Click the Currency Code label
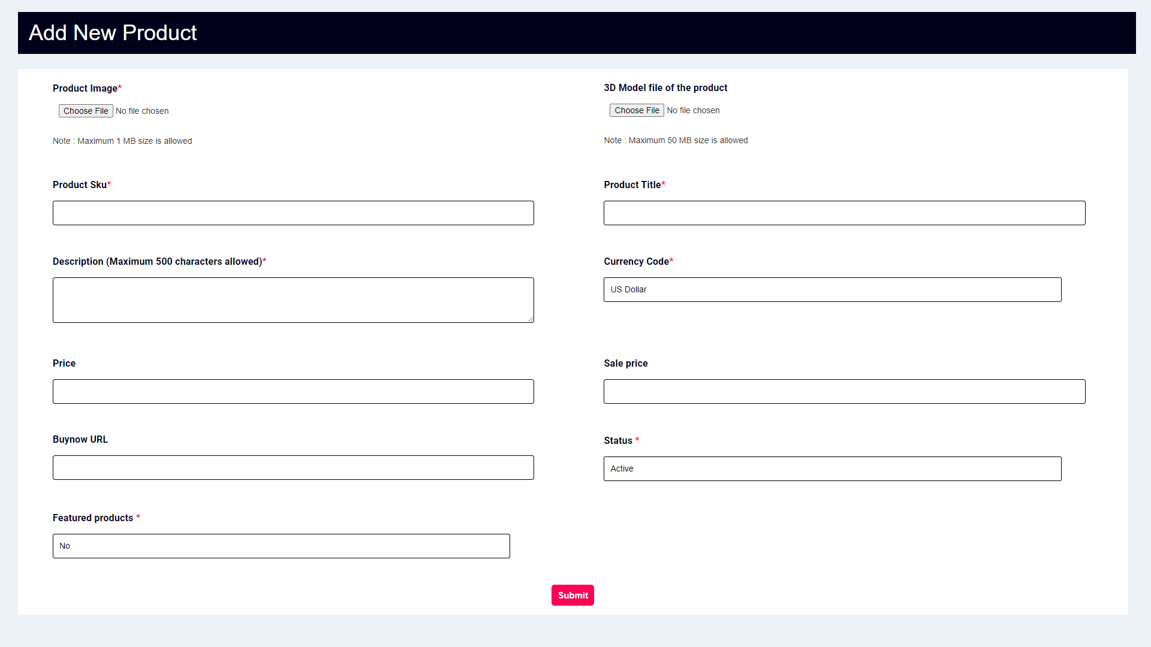1151x647 pixels. tap(636, 261)
